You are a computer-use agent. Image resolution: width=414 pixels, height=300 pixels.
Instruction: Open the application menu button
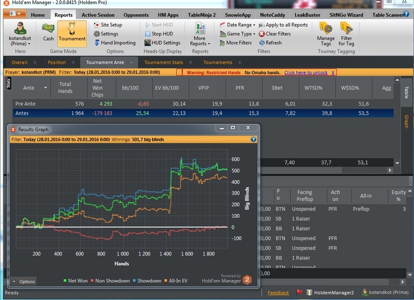15,14
